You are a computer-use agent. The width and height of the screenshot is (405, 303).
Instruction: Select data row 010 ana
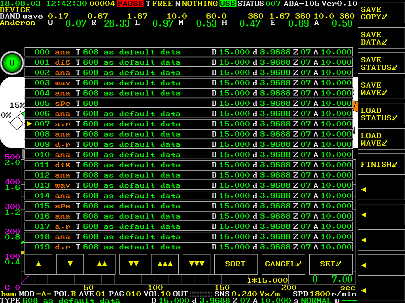[x=189, y=155]
